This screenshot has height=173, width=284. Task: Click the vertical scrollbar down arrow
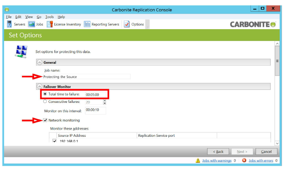coord(277,143)
